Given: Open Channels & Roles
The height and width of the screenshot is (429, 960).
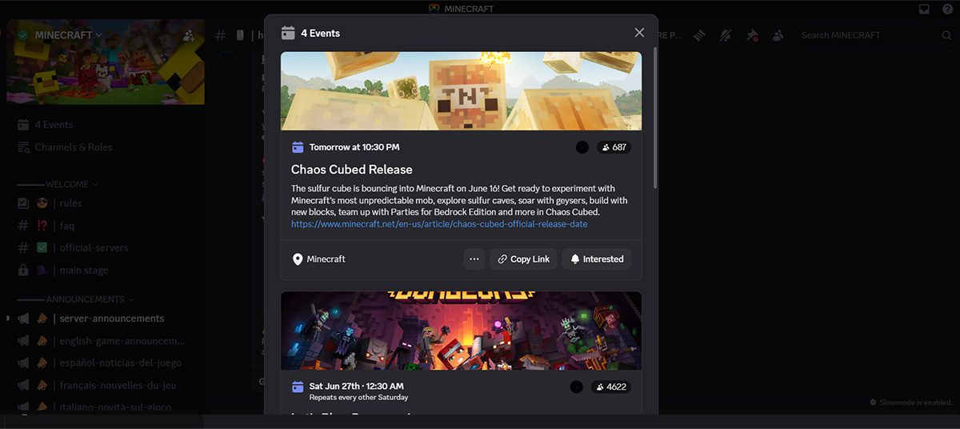Looking at the screenshot, I should (x=106, y=147).
